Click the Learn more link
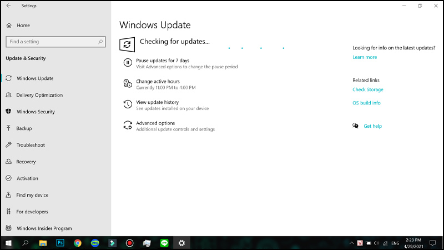 pyautogui.click(x=365, y=57)
